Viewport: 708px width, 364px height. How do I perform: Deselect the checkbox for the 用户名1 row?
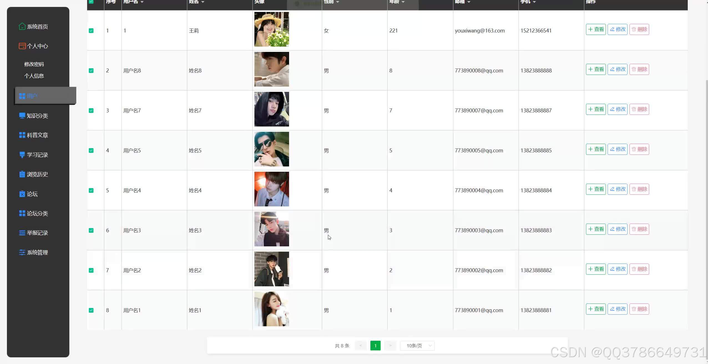pos(91,310)
